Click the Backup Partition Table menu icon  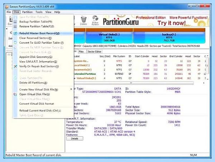(x=15, y=22)
